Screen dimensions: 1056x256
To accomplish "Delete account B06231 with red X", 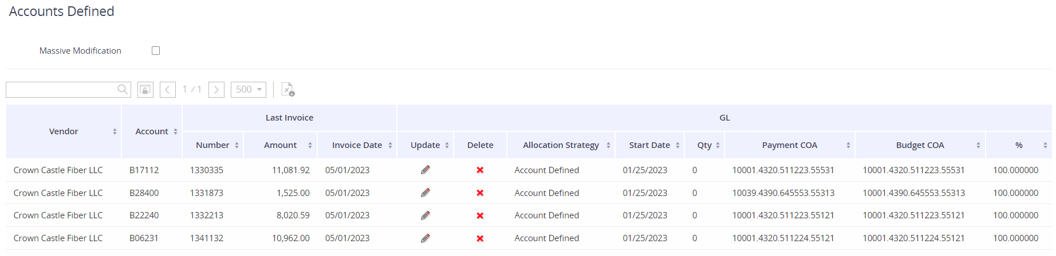I will point(480,238).
